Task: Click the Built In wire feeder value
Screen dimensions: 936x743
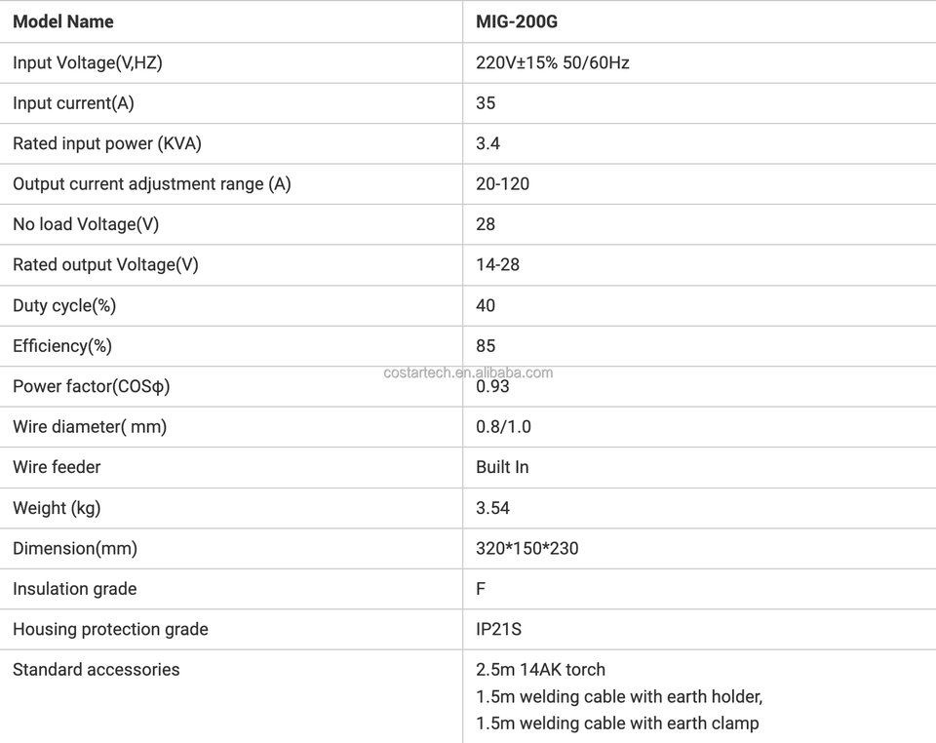Action: point(502,467)
